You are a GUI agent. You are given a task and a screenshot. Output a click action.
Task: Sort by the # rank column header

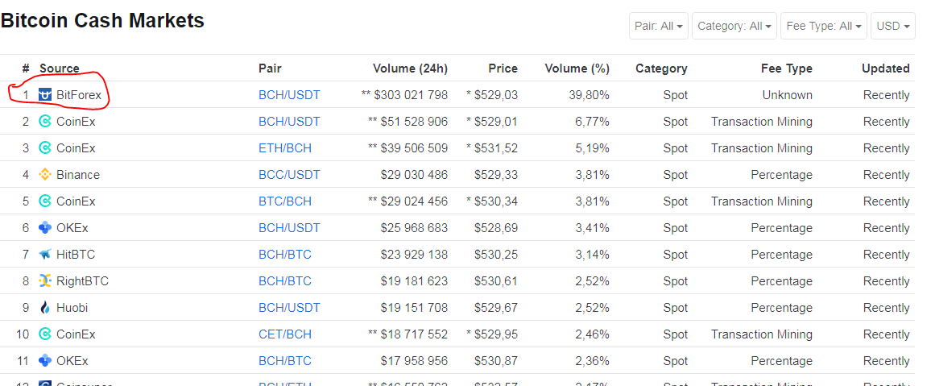coord(26,68)
